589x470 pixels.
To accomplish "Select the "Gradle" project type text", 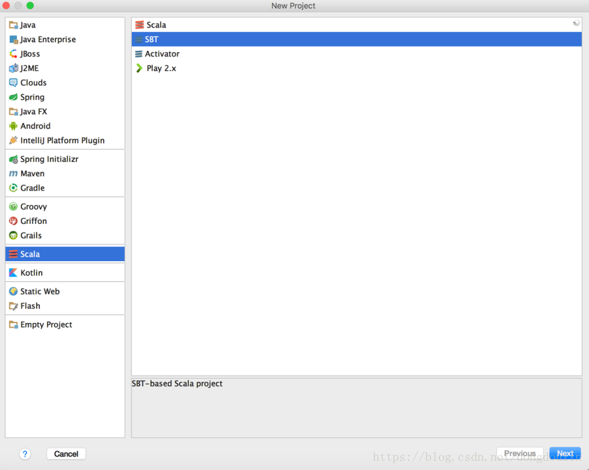I will pyautogui.click(x=32, y=188).
